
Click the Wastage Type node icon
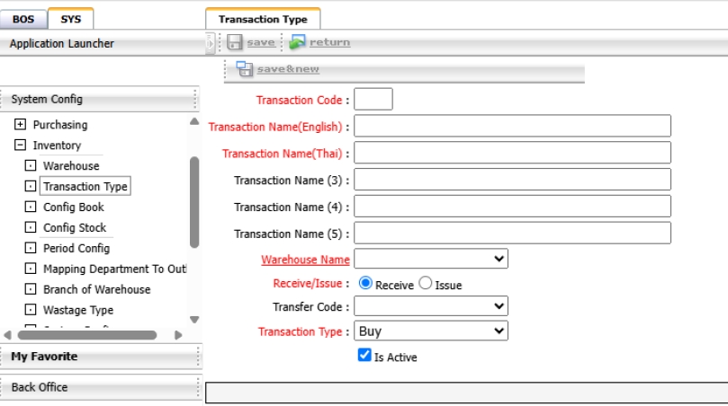tap(31, 311)
